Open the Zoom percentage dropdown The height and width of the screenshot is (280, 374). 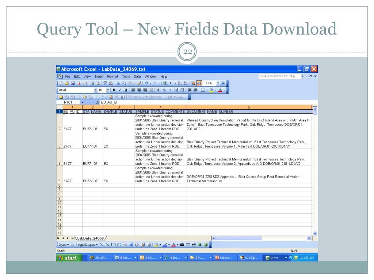218,83
